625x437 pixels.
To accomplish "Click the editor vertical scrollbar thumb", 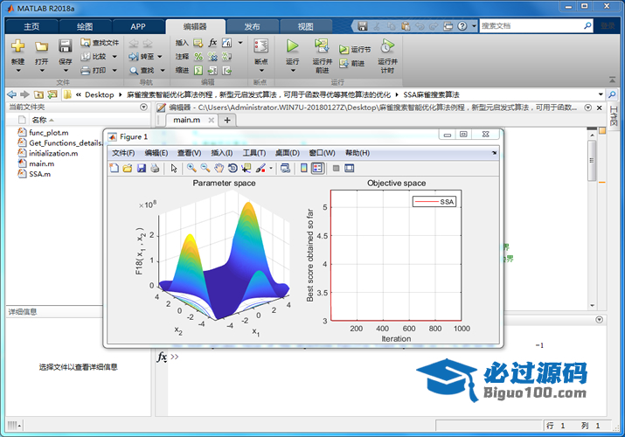I will pos(593,159).
